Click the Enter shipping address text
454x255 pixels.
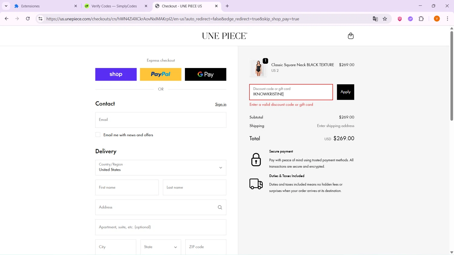click(x=335, y=126)
